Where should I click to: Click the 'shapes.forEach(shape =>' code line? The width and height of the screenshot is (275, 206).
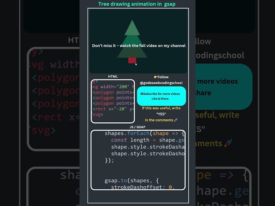(x=144, y=133)
